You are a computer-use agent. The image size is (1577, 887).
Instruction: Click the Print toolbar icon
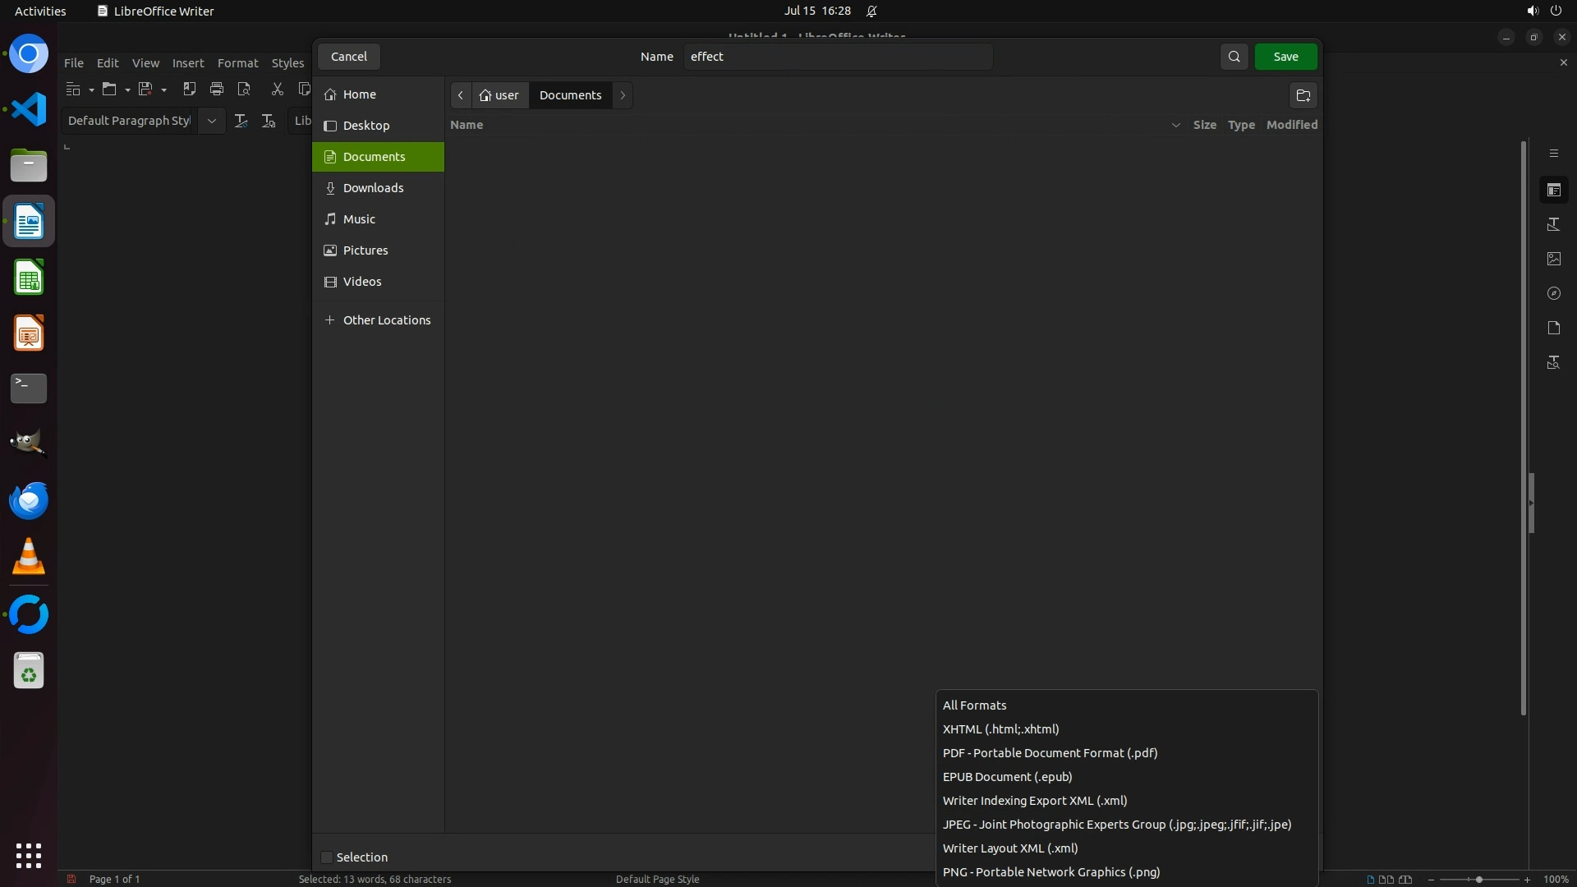(x=217, y=89)
